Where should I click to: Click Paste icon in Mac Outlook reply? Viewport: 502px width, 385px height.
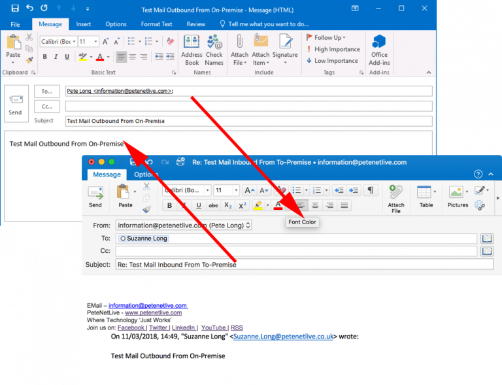(125, 197)
